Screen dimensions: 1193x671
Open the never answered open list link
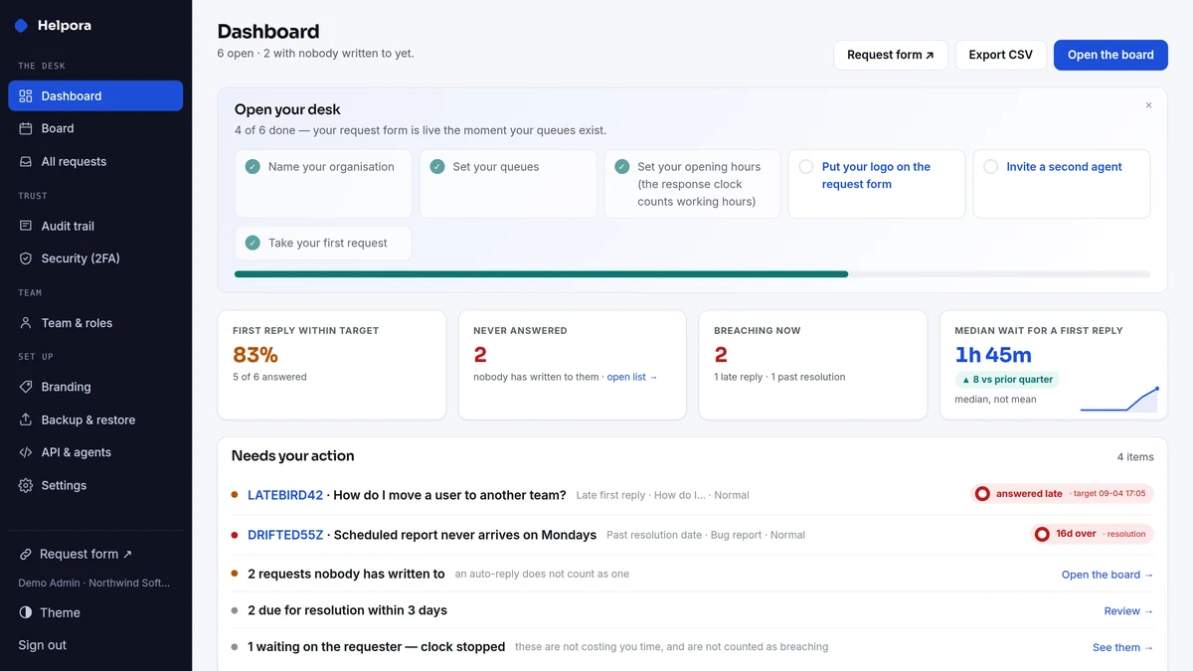(632, 377)
